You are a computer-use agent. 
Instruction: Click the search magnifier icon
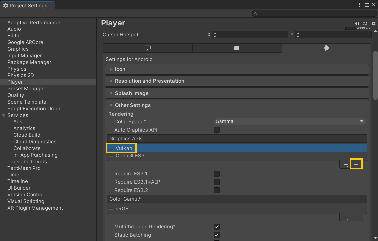256,14
